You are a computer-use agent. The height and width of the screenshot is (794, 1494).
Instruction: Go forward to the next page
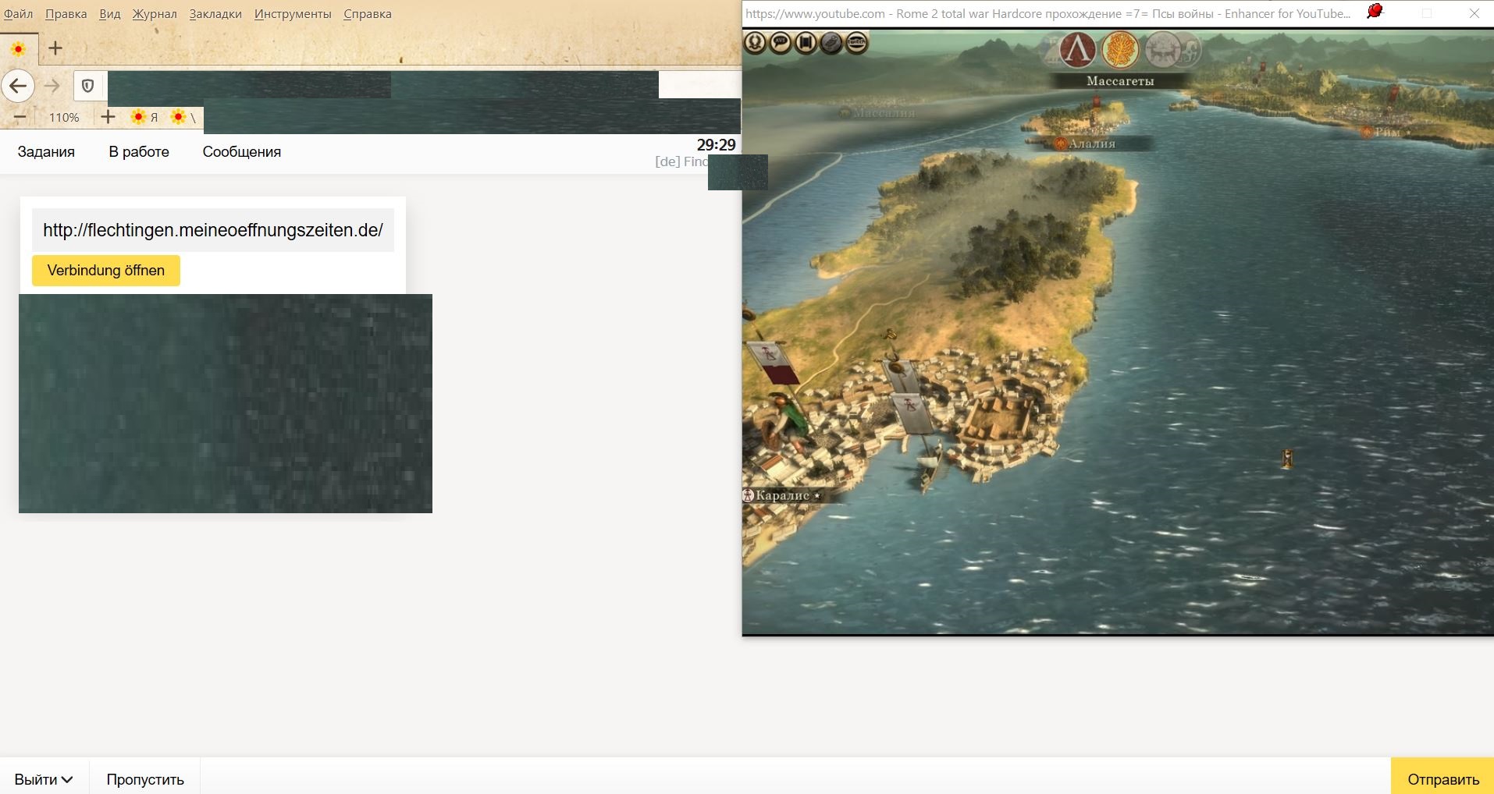tap(52, 86)
